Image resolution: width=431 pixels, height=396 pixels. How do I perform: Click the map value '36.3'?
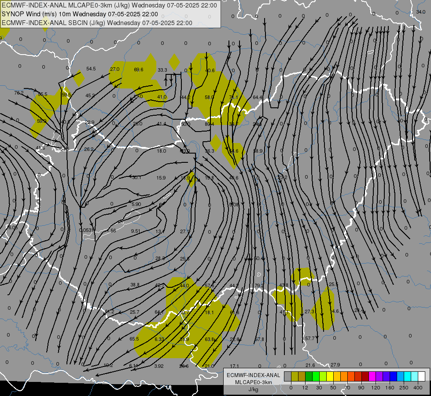(210, 151)
